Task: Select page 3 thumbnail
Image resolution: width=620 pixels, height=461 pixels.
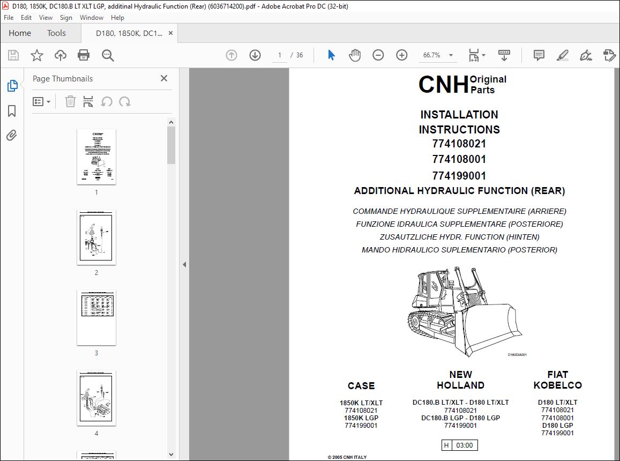Action: pos(96,318)
